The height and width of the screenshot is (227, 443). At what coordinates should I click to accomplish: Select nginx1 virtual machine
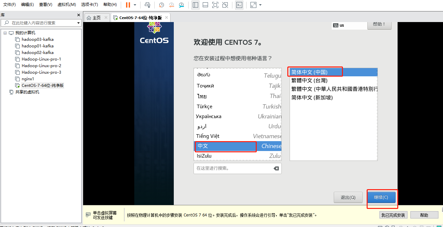coord(28,79)
